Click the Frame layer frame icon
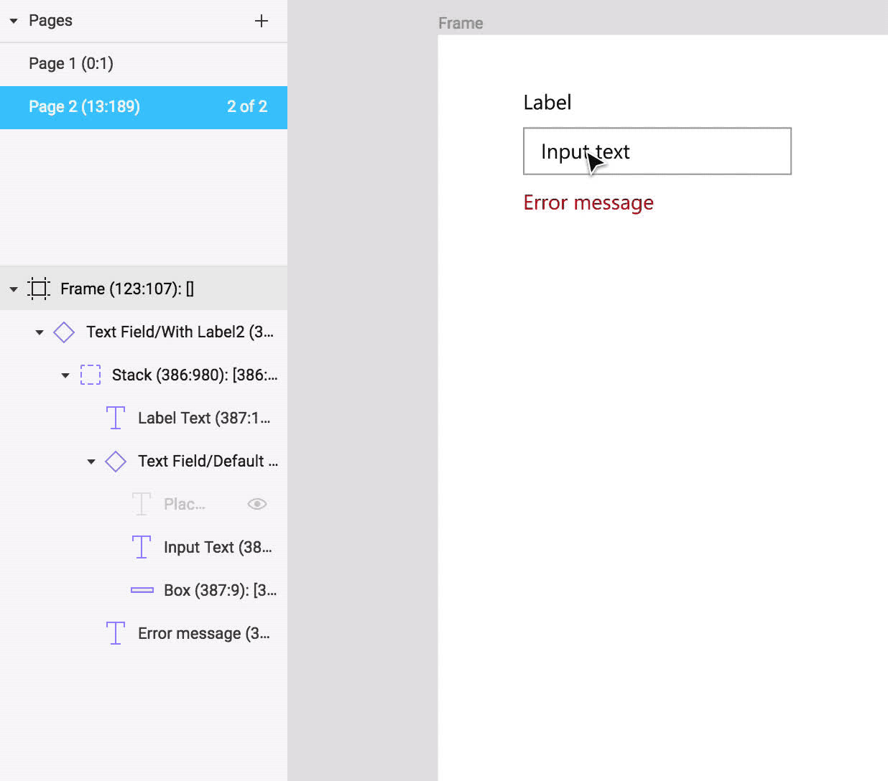 [39, 289]
